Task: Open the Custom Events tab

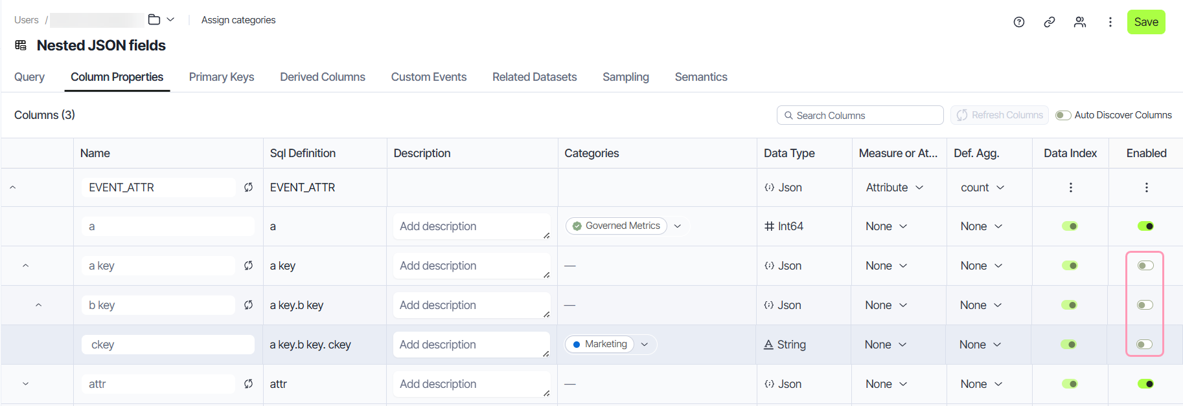Action: pos(429,77)
